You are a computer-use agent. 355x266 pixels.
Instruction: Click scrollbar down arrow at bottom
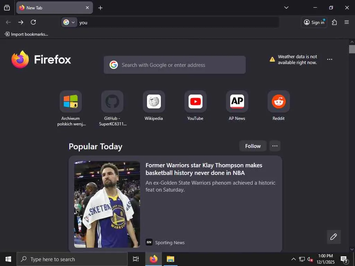[352, 249]
